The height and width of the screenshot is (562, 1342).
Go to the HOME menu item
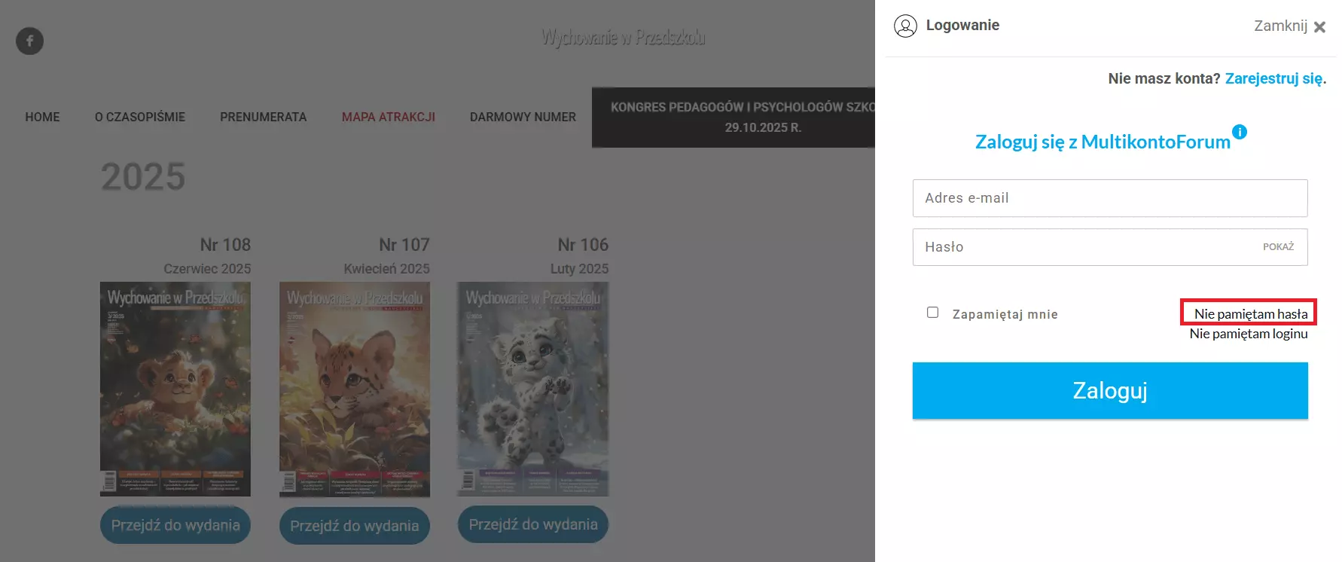coord(42,117)
